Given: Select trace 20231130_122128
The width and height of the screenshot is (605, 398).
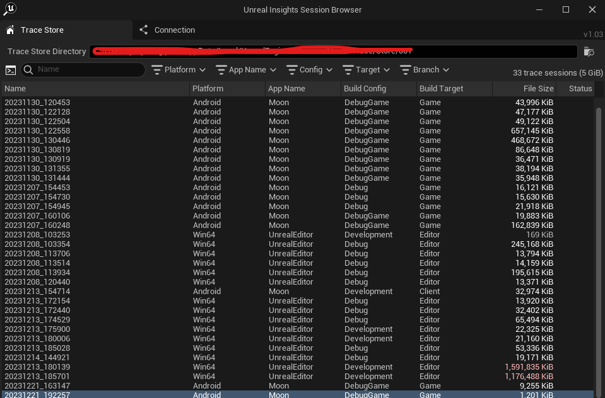Looking at the screenshot, I should pos(298,112).
